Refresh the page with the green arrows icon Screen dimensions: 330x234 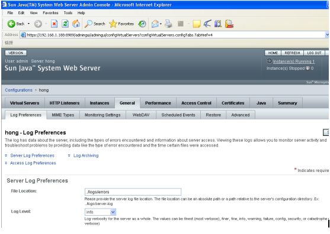click(x=65, y=24)
